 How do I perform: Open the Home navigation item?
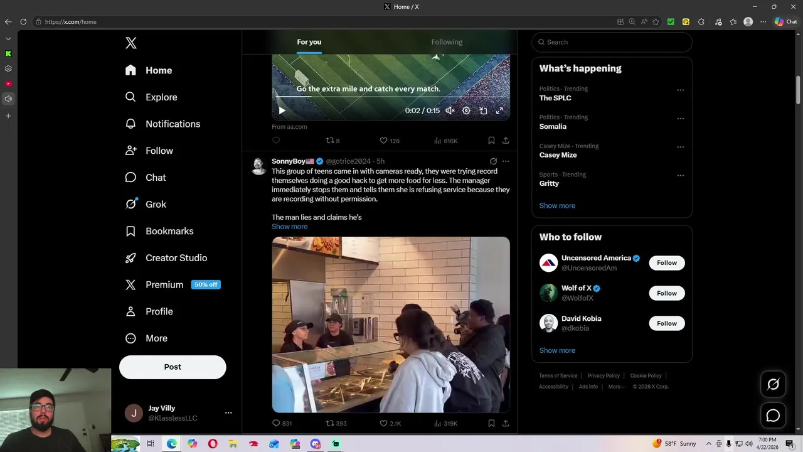[x=149, y=70]
